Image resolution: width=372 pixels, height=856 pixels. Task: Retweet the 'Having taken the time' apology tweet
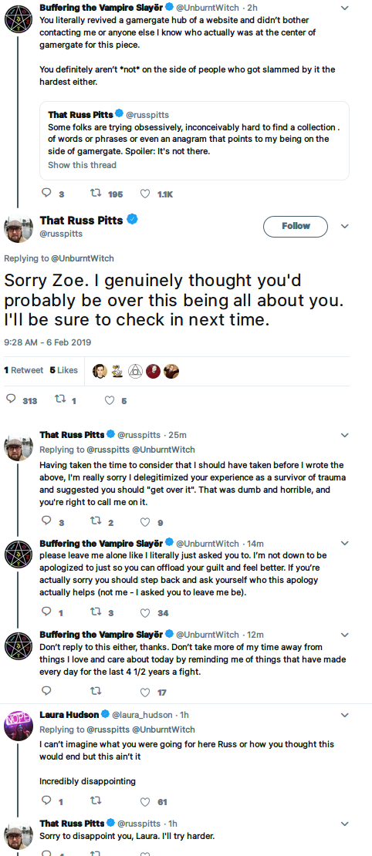[95, 522]
